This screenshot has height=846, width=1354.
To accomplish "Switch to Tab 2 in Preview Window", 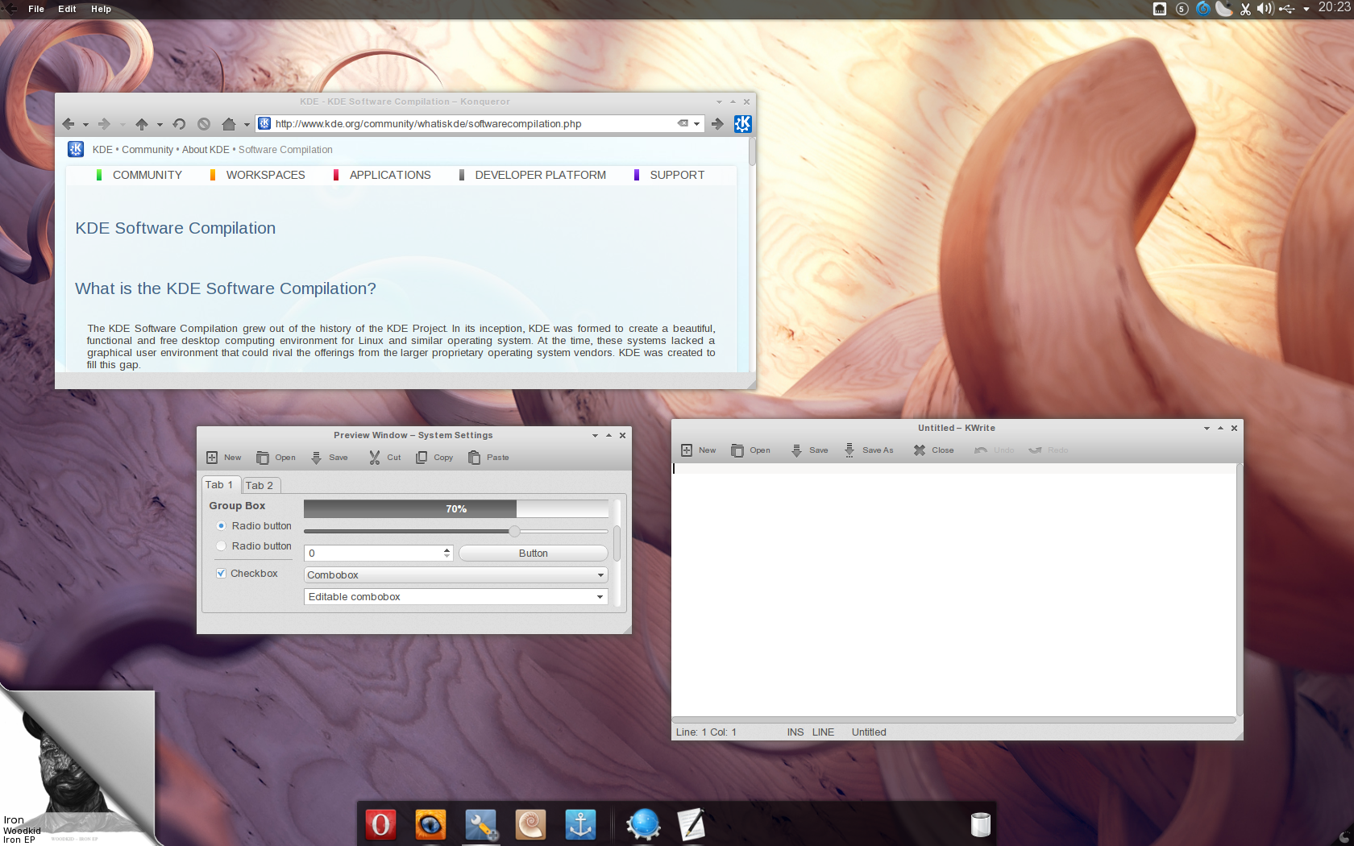I will [260, 486].
